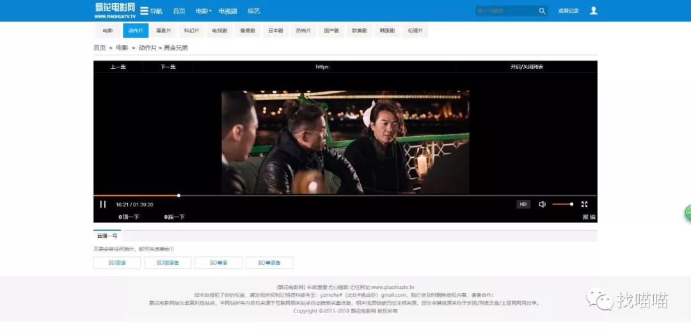The width and height of the screenshot is (691, 331).
Task: Play the BD国语 source
Action: 117,263
